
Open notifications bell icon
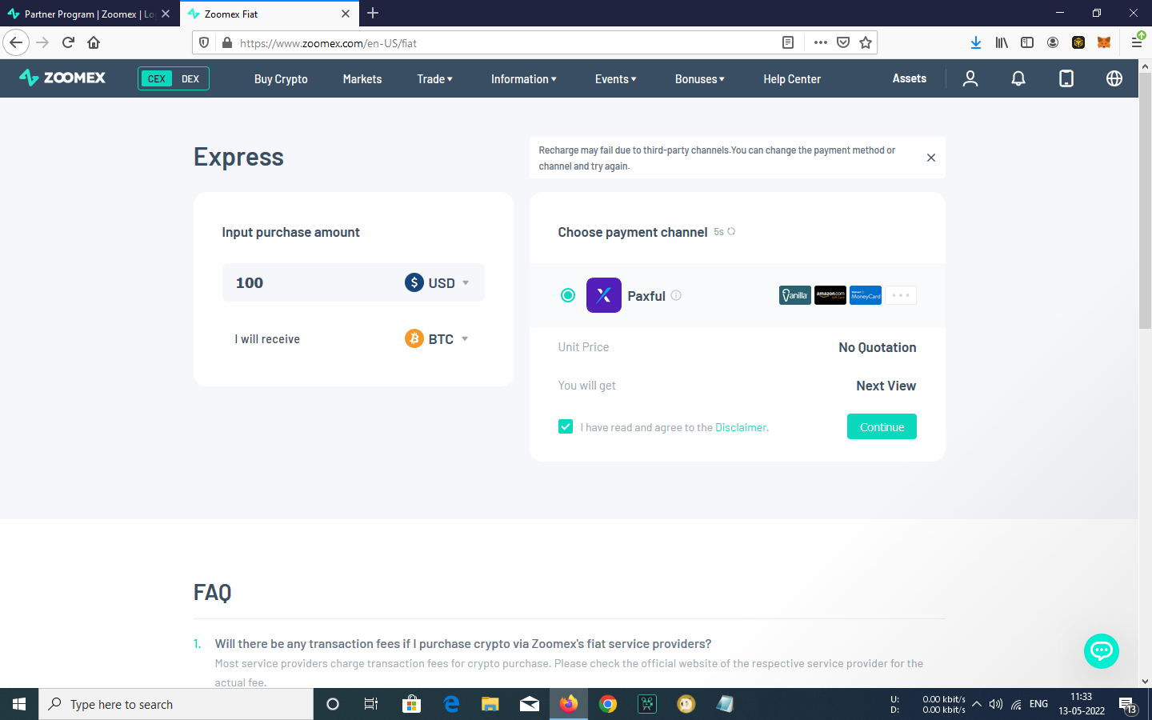(1018, 78)
